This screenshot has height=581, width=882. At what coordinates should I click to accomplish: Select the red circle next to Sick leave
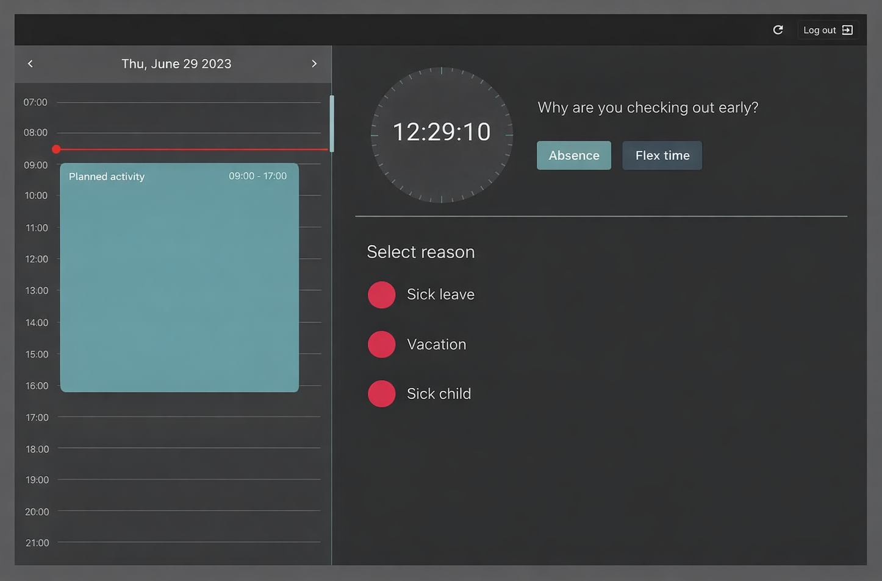tap(382, 295)
